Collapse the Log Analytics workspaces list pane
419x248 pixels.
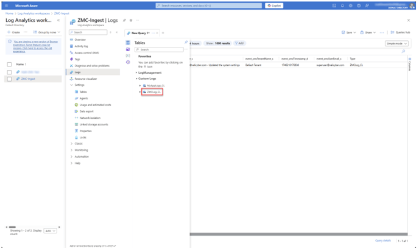coord(58,20)
